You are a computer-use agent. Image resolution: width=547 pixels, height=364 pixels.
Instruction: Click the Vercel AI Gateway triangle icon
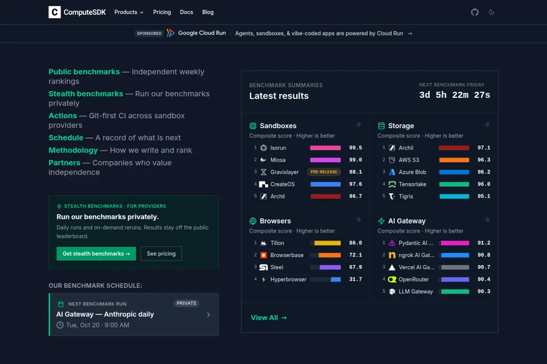(392, 267)
